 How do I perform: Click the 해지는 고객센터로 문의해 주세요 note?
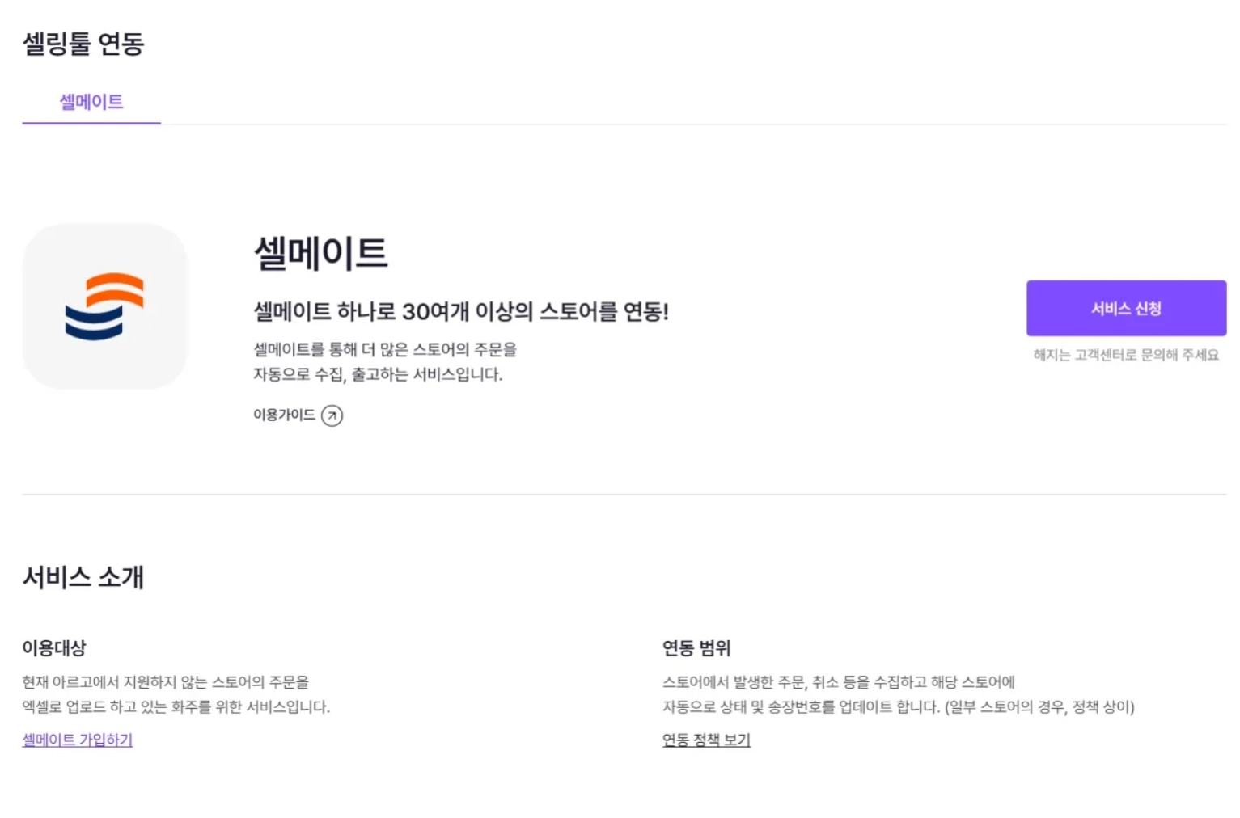[1126, 355]
